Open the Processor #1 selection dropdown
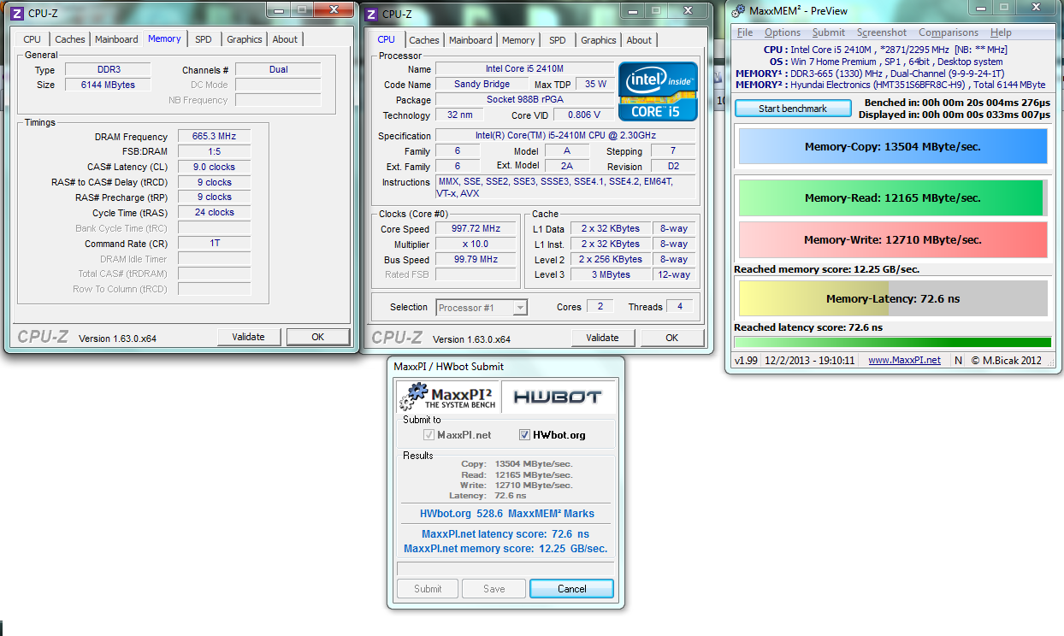The height and width of the screenshot is (636, 1064). (482, 308)
